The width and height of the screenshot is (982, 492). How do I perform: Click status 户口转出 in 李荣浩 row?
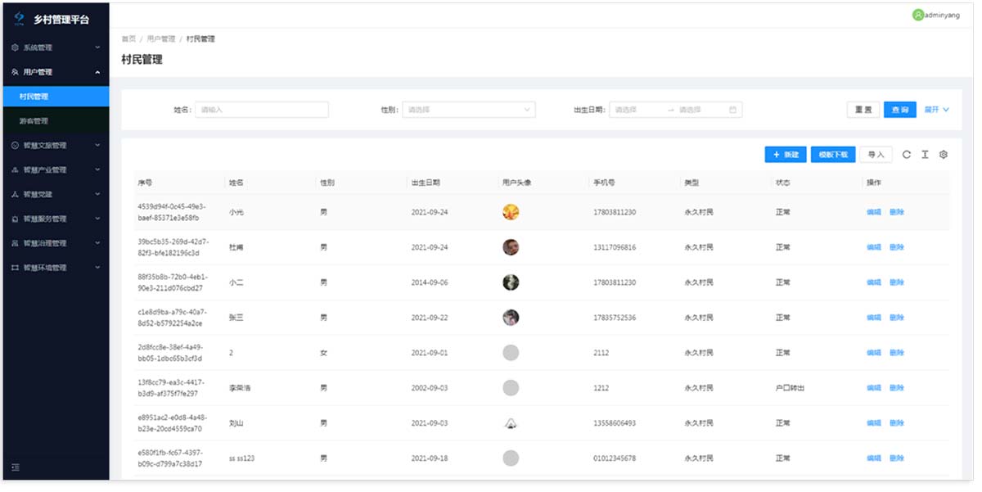790,388
